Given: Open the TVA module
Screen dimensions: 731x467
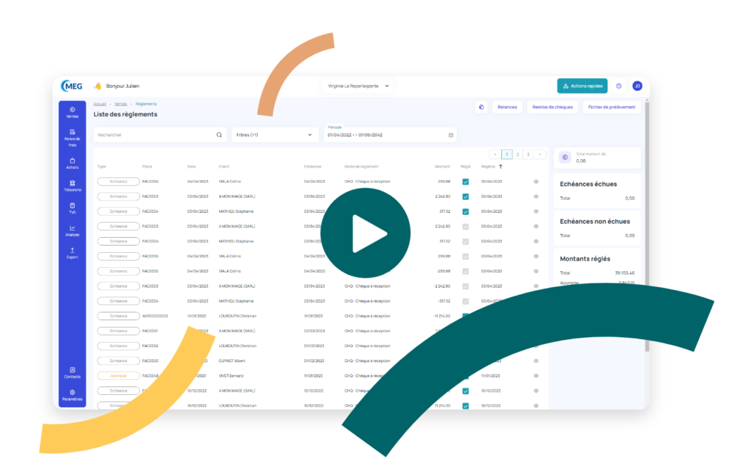Looking at the screenshot, I should (72, 208).
